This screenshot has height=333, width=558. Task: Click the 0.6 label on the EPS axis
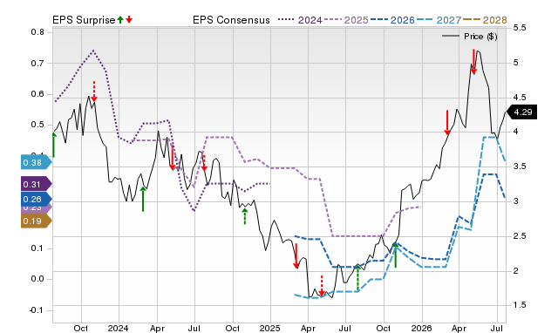(37, 94)
